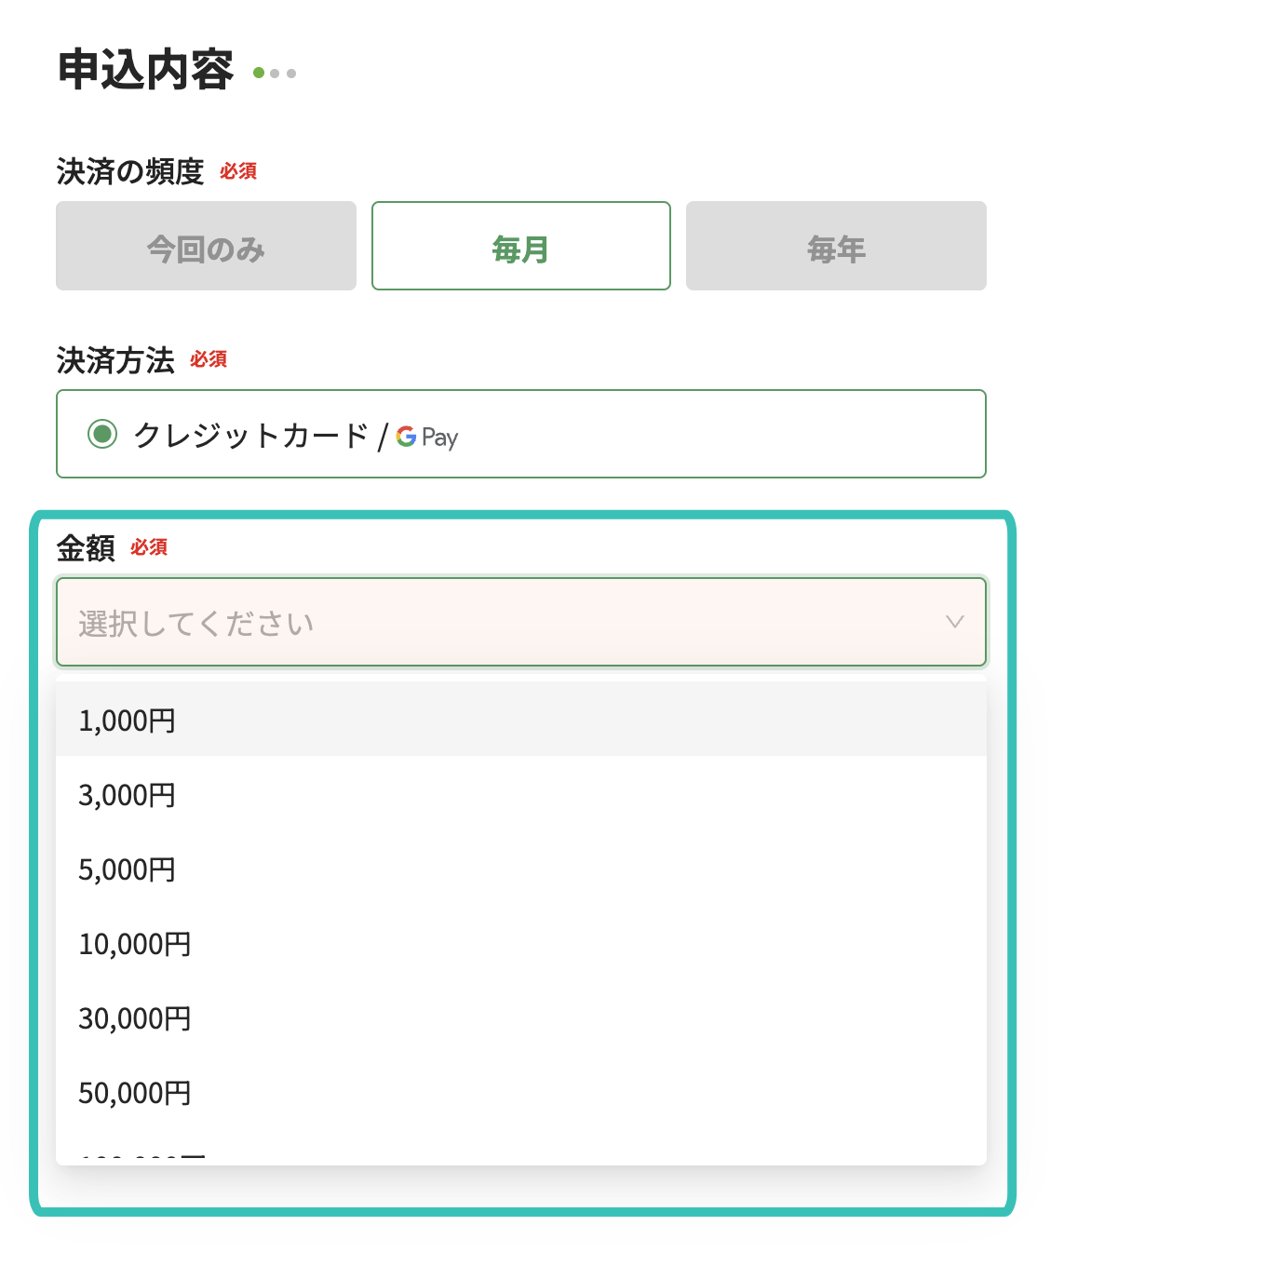Choose 今回のみ payment frequency
1266x1266 pixels.
click(206, 247)
